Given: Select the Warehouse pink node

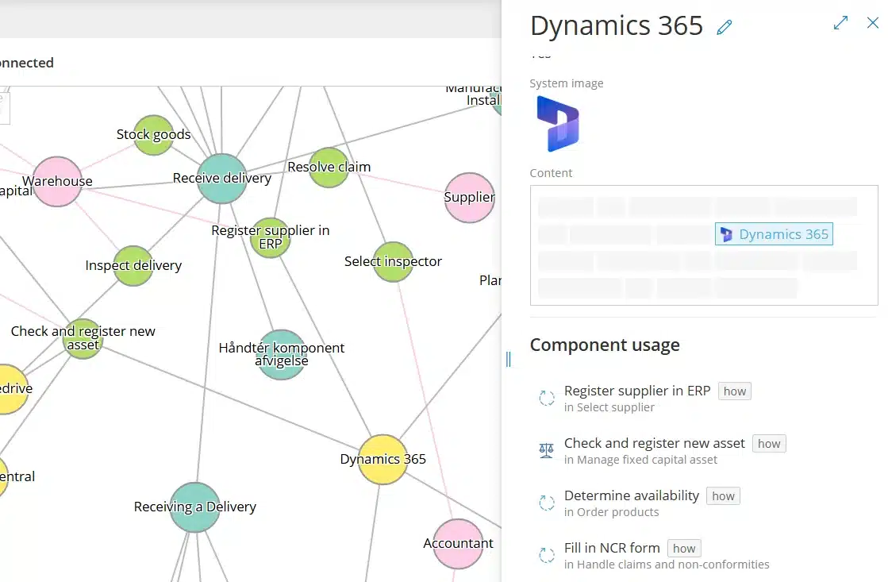Looking at the screenshot, I should (x=57, y=181).
